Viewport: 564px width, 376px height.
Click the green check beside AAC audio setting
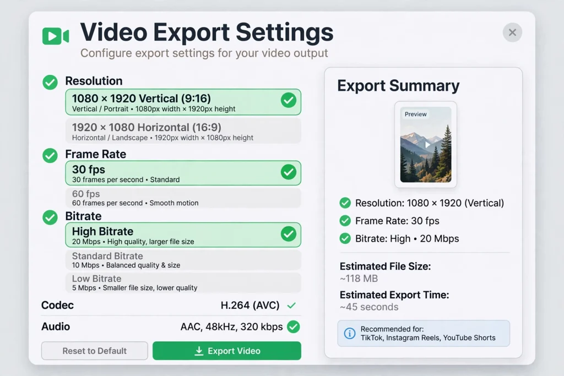click(294, 326)
